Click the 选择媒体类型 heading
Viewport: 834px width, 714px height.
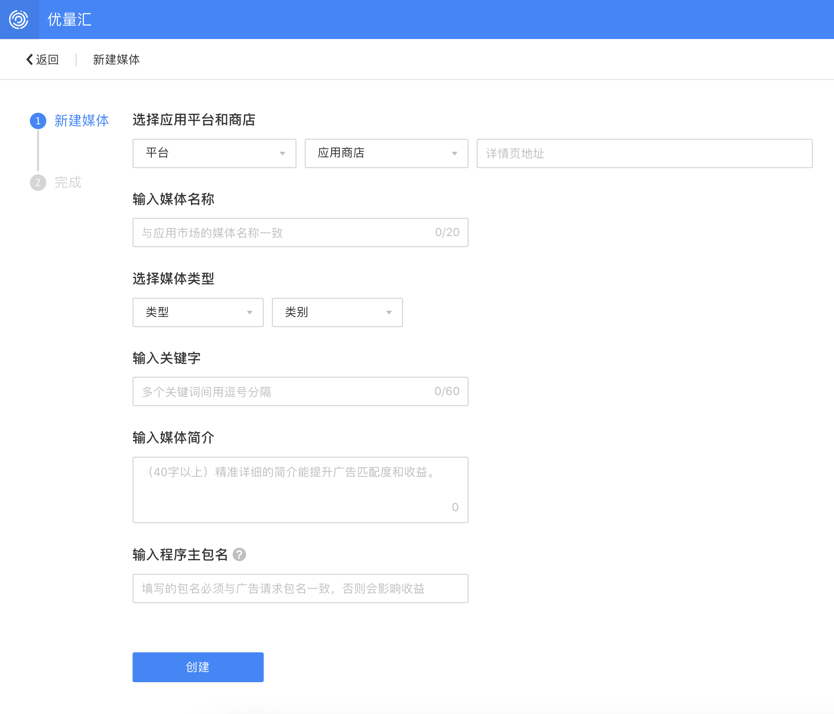tap(173, 278)
